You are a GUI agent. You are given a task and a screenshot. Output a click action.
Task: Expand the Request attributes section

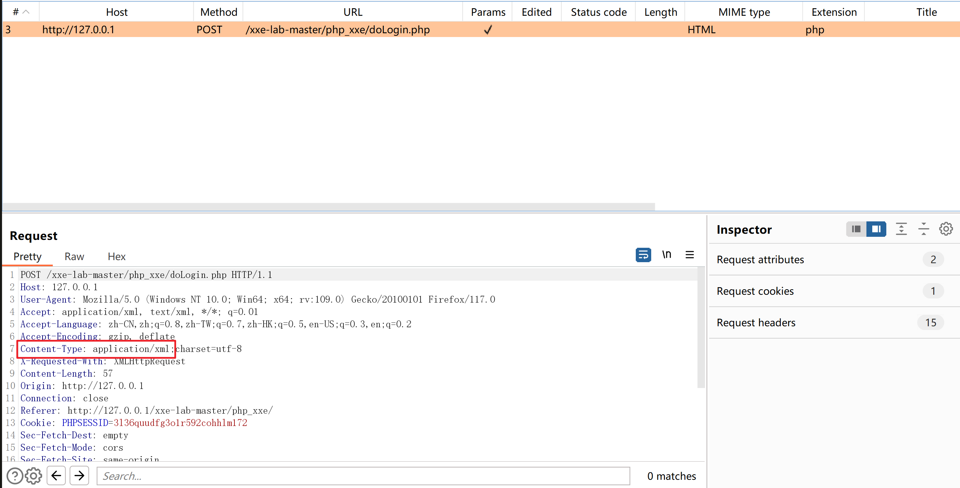pyautogui.click(x=760, y=259)
